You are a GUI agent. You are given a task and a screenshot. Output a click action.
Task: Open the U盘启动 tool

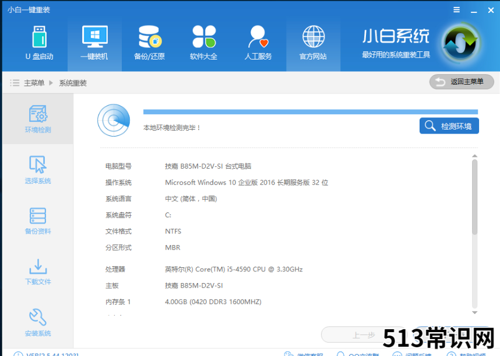point(40,43)
